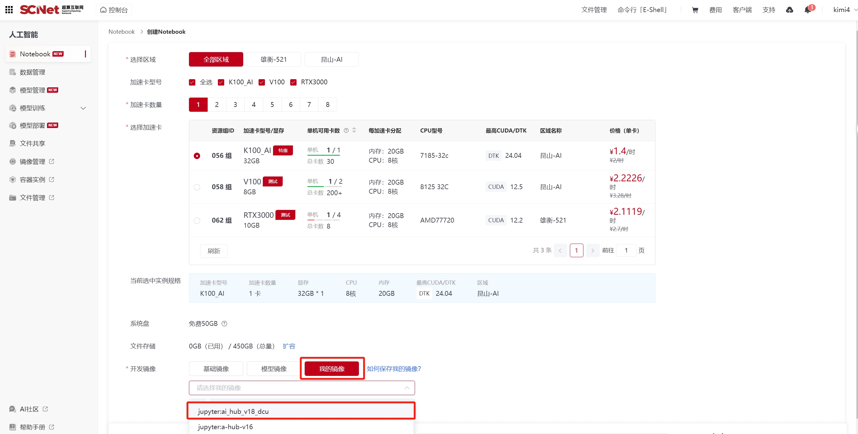Select the 昆山-AI region tab
This screenshot has height=434, width=858.
point(332,60)
